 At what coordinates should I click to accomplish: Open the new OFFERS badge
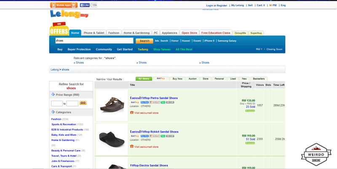pyautogui.click(x=59, y=29)
